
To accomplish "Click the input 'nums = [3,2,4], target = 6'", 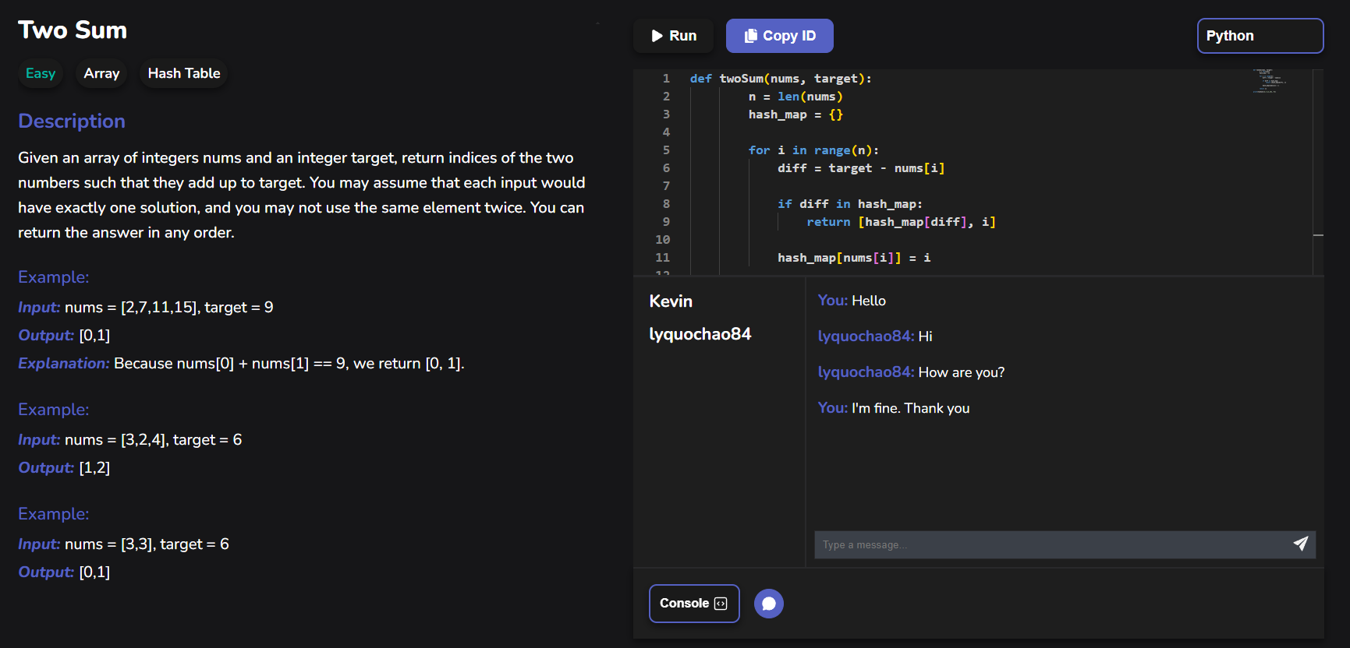I will [x=154, y=440].
